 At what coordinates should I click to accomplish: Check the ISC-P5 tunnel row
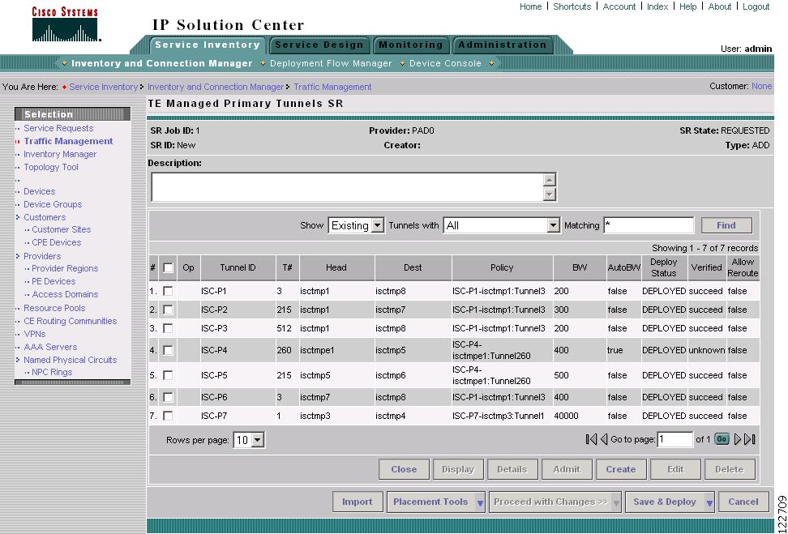pyautogui.click(x=168, y=375)
